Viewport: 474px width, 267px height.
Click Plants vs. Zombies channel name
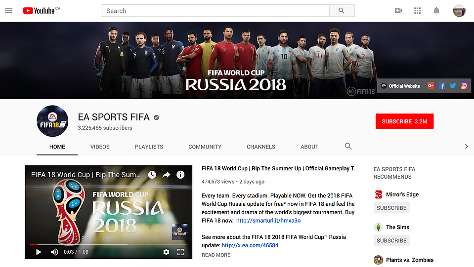[410, 260]
